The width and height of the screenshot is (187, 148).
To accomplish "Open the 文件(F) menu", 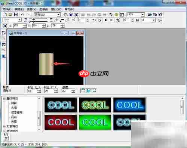I will click(7, 9).
